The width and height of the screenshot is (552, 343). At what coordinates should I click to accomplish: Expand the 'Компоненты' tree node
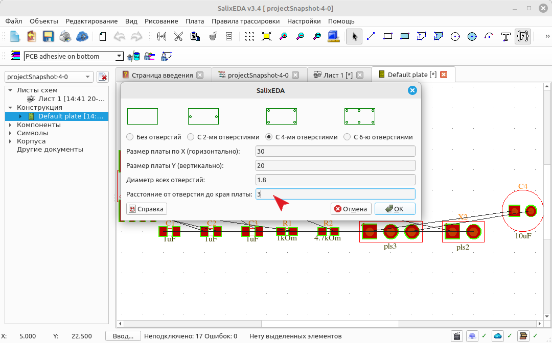[10, 125]
